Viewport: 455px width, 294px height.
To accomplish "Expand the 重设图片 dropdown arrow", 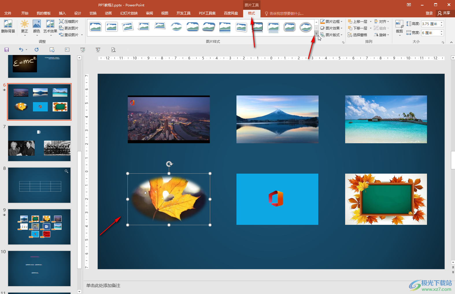I will pos(82,35).
